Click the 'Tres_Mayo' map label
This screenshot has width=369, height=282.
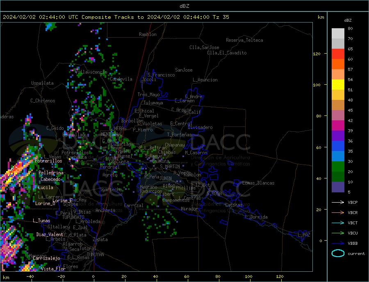(148, 95)
